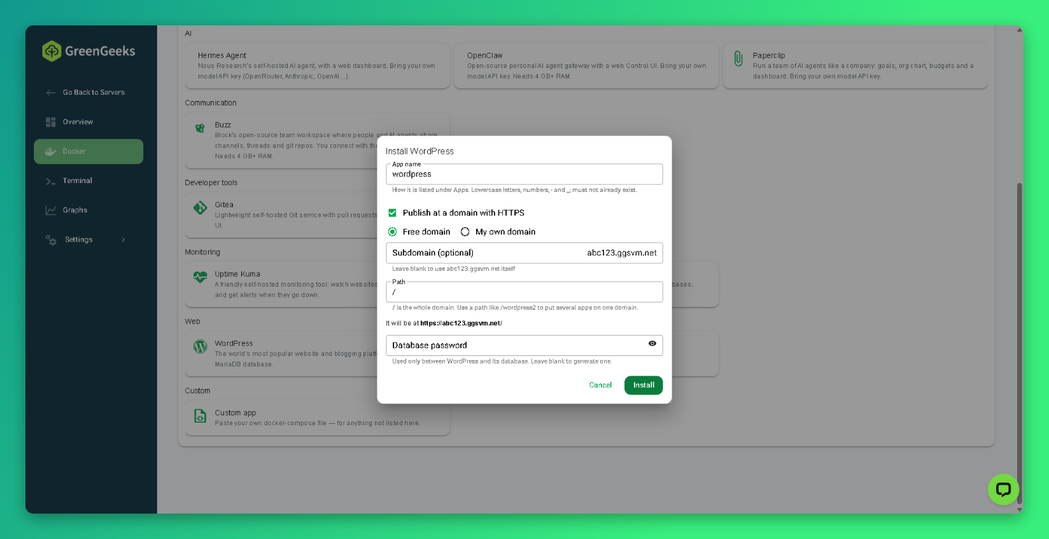Image resolution: width=1049 pixels, height=539 pixels.
Task: Click the Buzz app icon
Action: point(200,128)
